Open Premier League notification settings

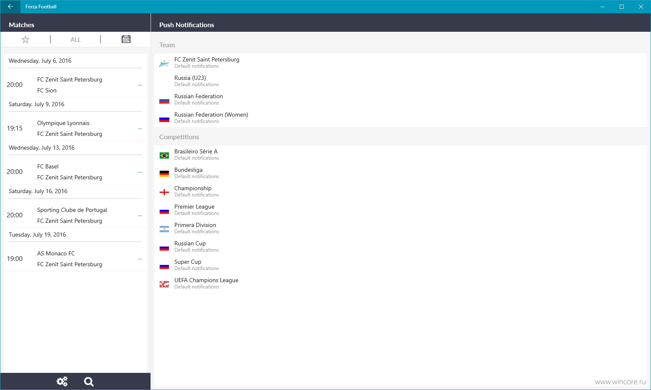tap(401, 210)
